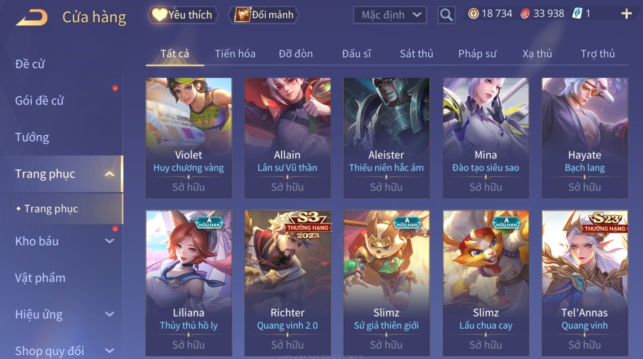Screen dimensions: 643x359
Task: Open Yêu thích heart favorites
Action: [183, 15]
